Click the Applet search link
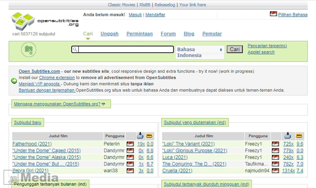This screenshot has height=188, width=316. [x=261, y=52]
